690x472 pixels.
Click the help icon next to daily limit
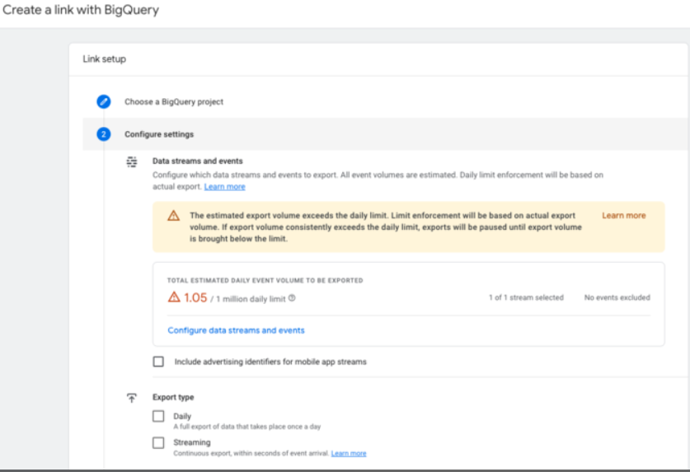pos(292,298)
